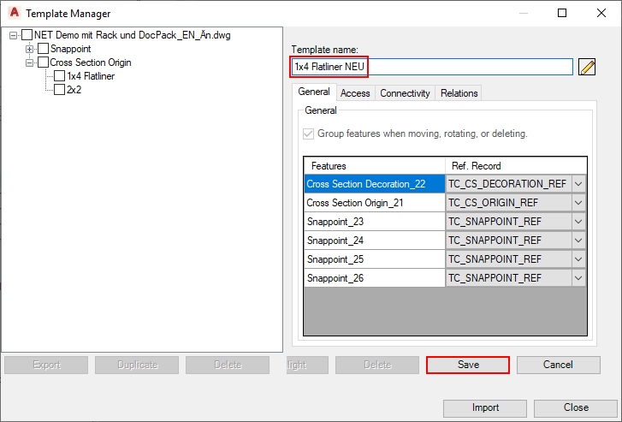
Task: Collapse the root NET Demo drawing node
Action: click(x=13, y=35)
